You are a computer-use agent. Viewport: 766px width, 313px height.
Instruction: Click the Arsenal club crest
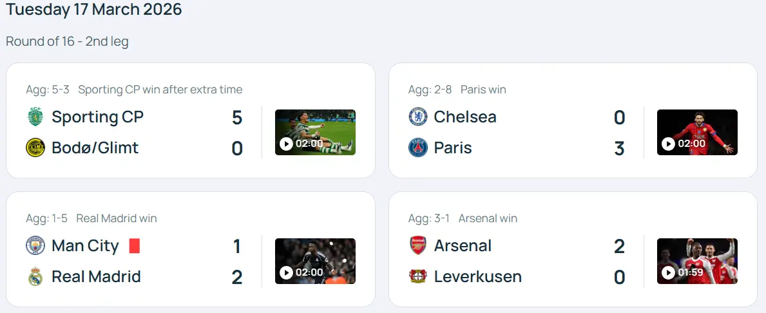417,245
